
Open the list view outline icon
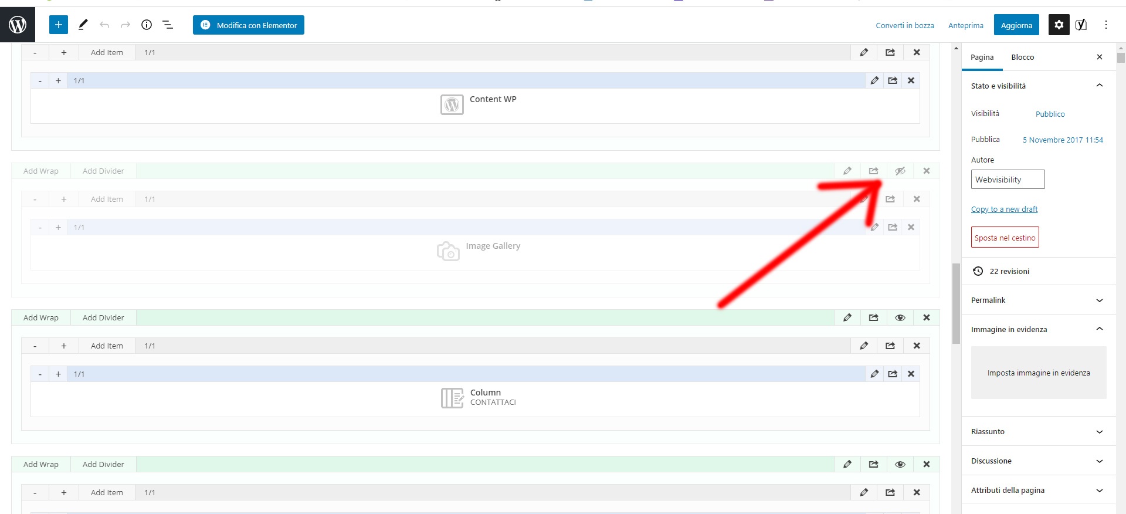pyautogui.click(x=168, y=25)
